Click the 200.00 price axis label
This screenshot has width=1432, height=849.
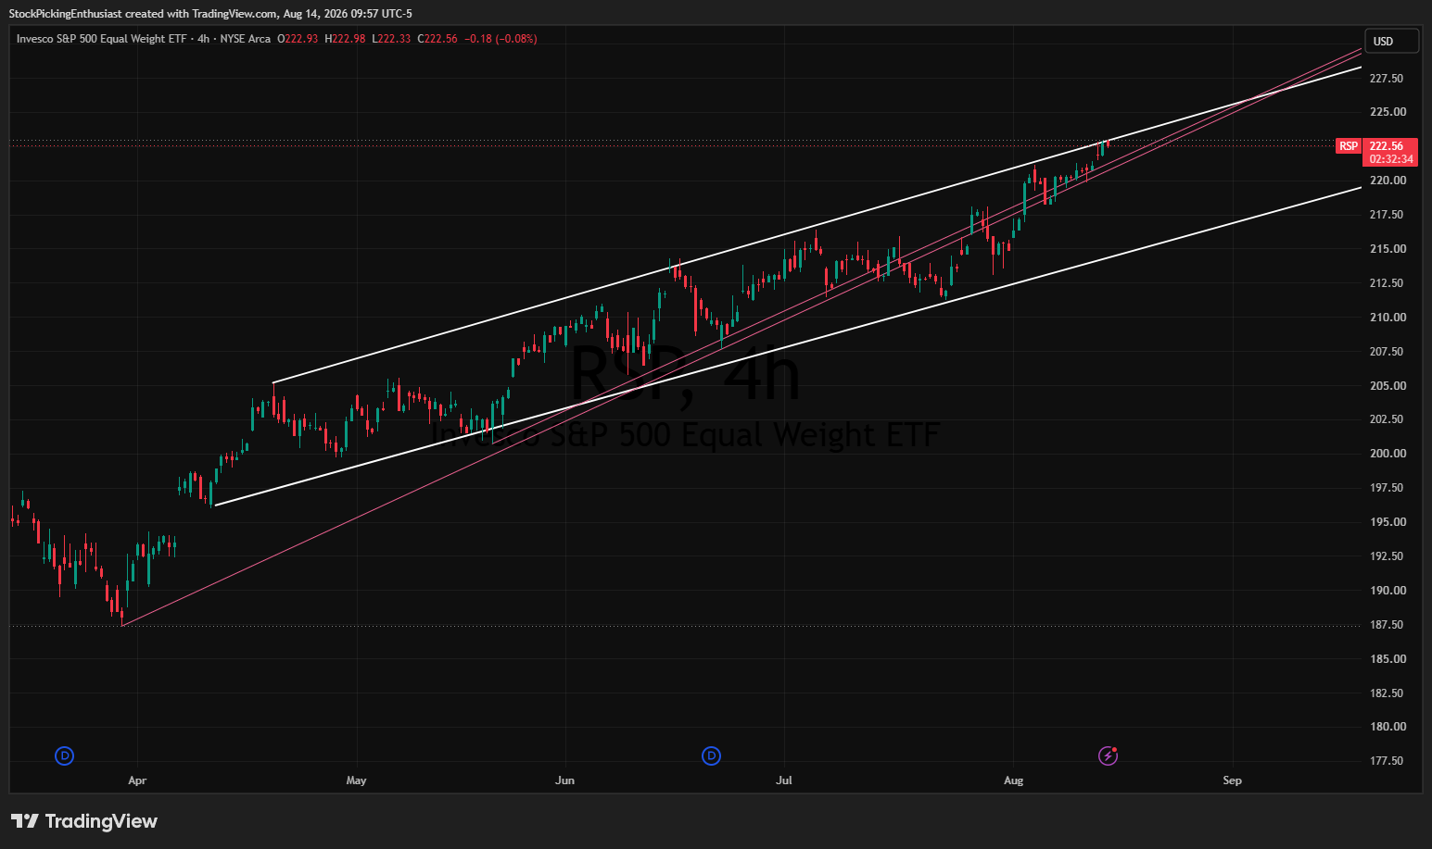click(x=1388, y=454)
